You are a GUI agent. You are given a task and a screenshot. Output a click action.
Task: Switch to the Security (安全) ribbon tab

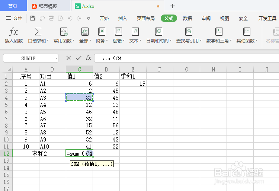(243, 18)
